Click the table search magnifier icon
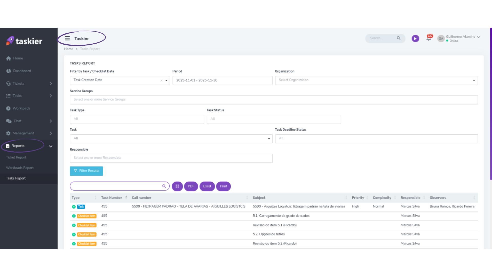492x277 pixels. 164,186
